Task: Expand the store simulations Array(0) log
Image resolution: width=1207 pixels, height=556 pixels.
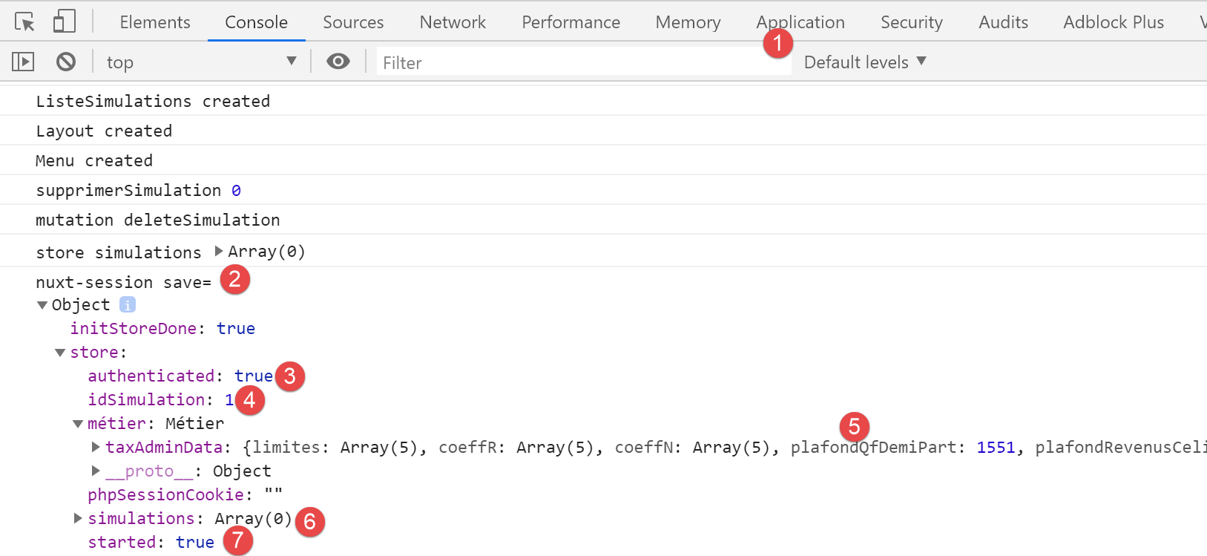Action: click(x=219, y=252)
